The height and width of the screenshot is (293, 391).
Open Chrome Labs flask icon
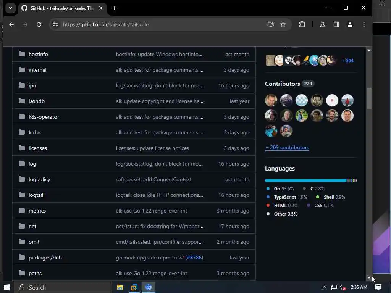322,24
